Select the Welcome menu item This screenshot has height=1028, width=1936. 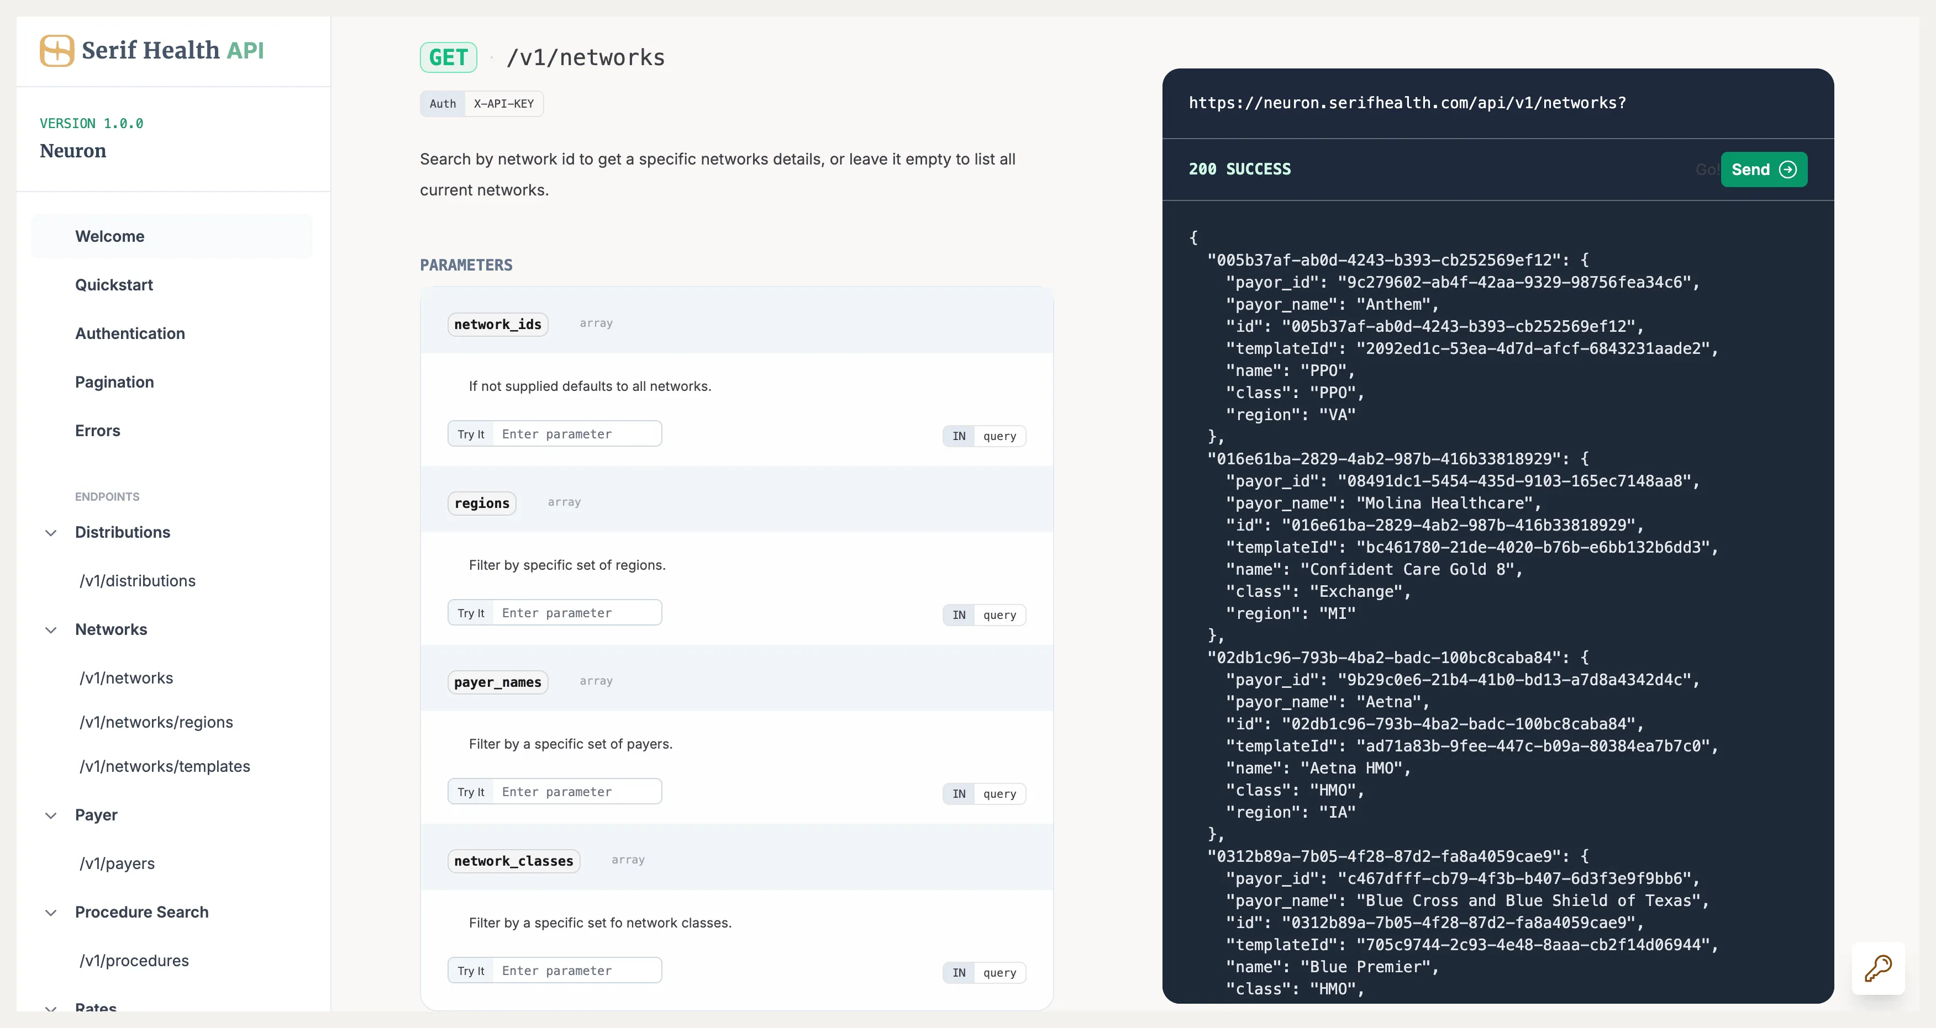tap(110, 236)
